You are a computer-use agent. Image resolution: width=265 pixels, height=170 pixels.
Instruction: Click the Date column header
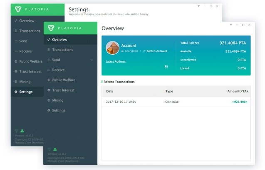tap(110, 91)
